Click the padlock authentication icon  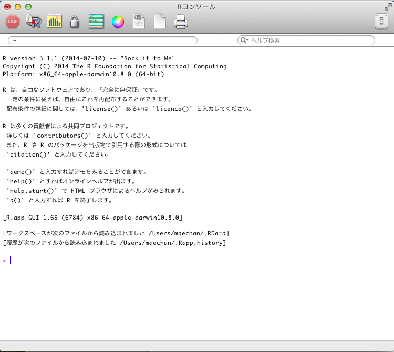click(75, 22)
